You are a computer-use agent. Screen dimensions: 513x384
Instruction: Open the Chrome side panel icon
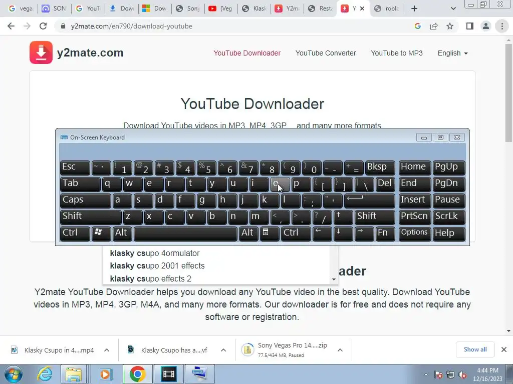470,26
